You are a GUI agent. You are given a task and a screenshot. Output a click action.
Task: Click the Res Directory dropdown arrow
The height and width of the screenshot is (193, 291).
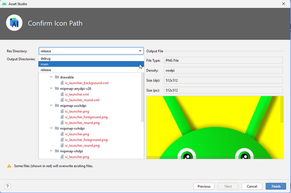tap(140, 51)
